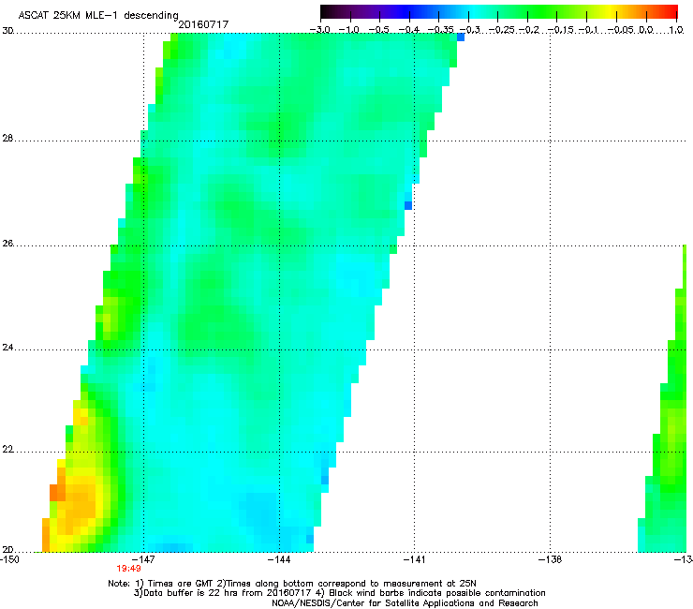
Task: Select the -0.5 color scale label
Action: pos(379,30)
